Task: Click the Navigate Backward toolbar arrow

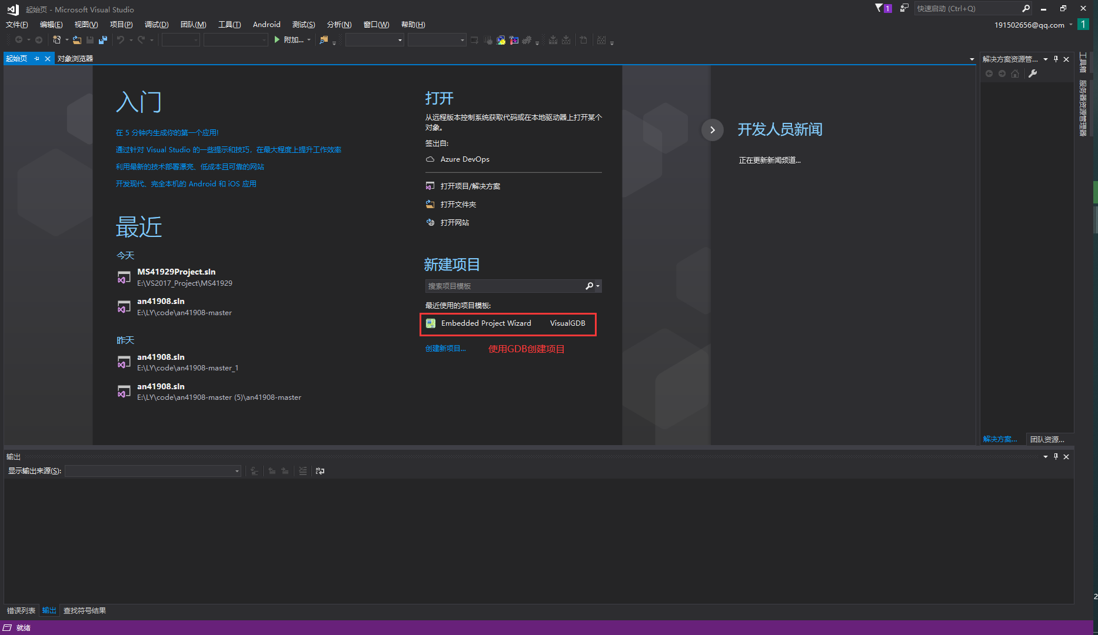Action: tap(19, 40)
